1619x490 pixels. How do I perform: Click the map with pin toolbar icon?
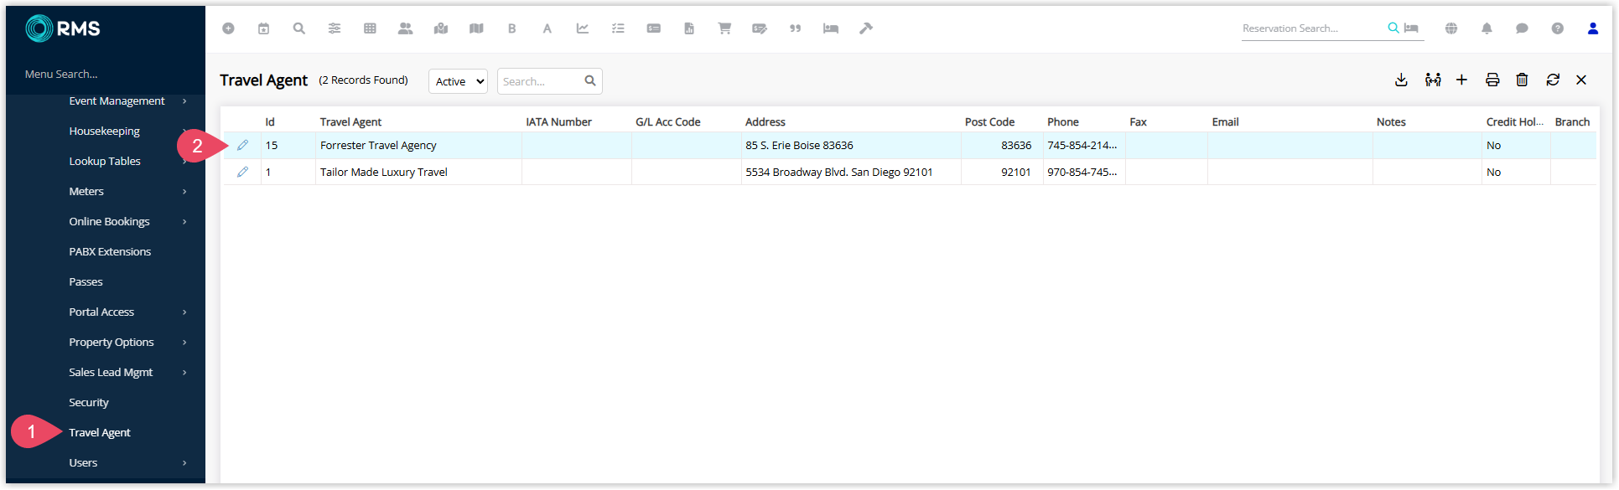[441, 28]
